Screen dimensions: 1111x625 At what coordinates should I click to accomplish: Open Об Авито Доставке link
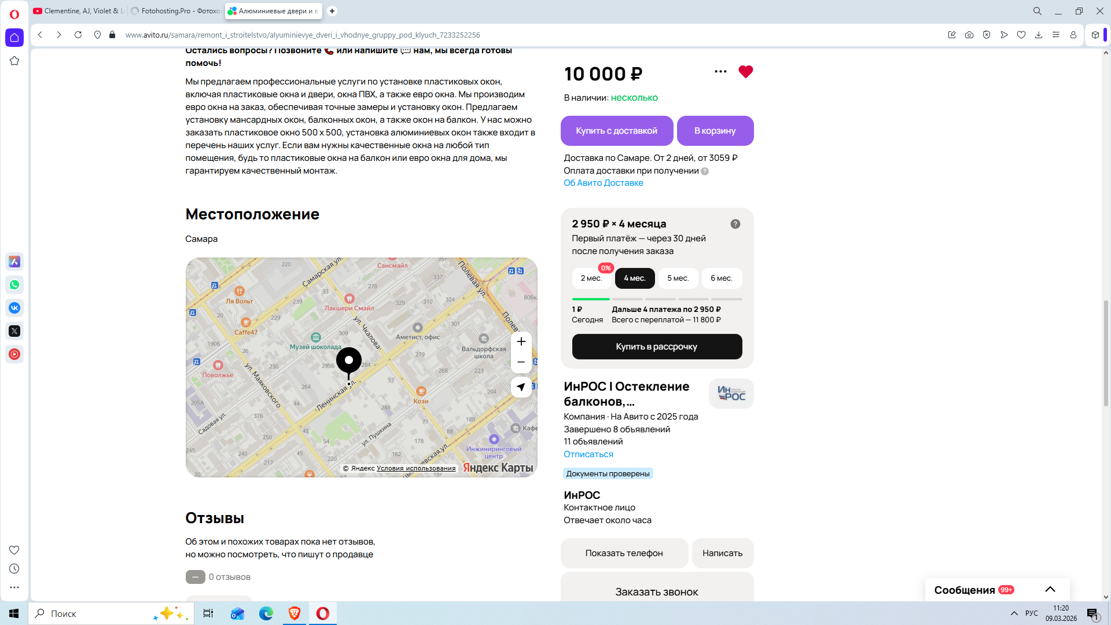603,183
